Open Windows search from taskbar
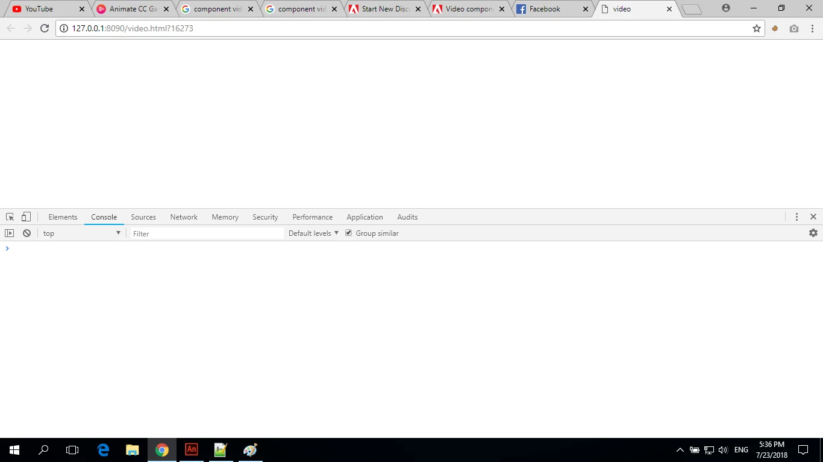This screenshot has height=462, width=823. point(43,450)
